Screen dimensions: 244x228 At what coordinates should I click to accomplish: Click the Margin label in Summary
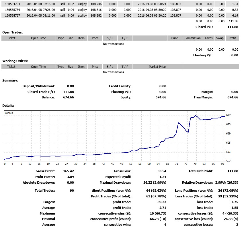pos(207,92)
